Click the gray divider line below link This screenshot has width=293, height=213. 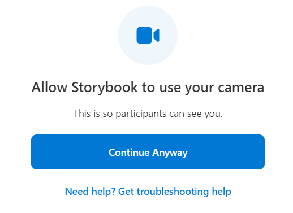[x=146, y=212]
